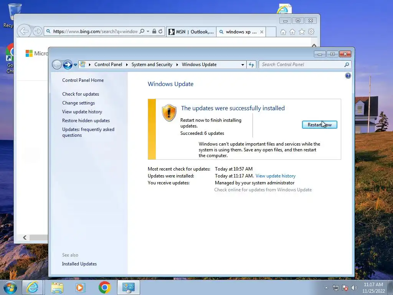Show hidden tray icons arrow
This screenshot has width=393, height=295.
coord(326,288)
